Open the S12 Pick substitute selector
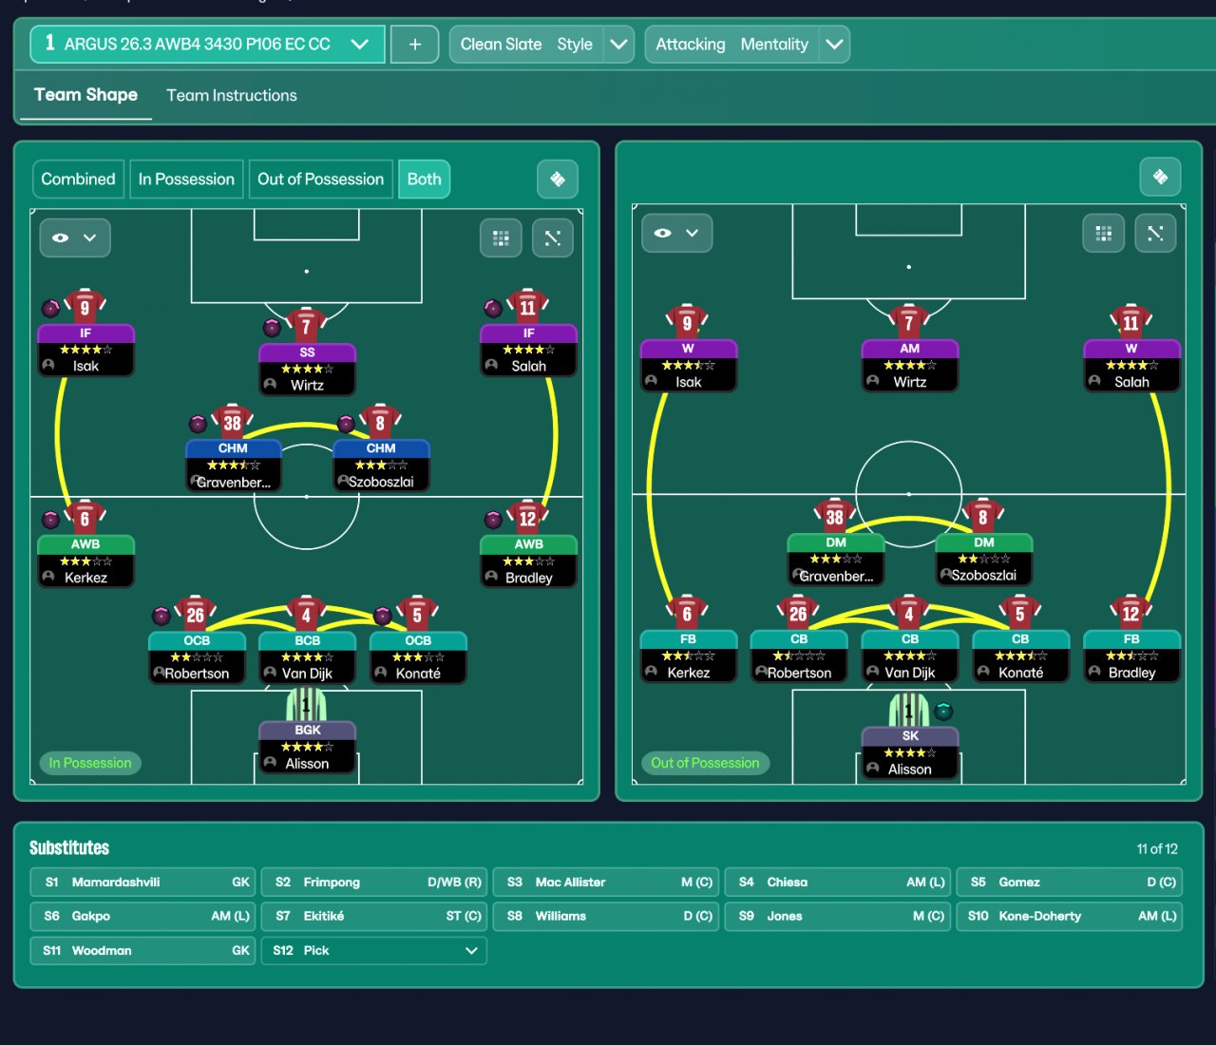Image resolution: width=1216 pixels, height=1045 pixels. click(x=374, y=950)
